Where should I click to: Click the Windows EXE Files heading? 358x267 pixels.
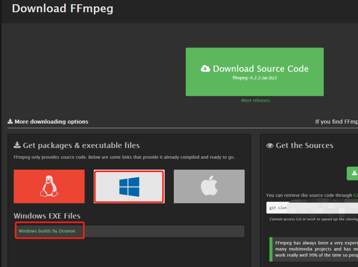tap(47, 216)
